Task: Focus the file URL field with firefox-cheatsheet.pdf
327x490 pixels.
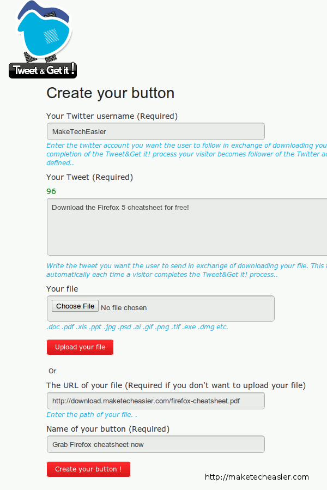Action: click(x=155, y=401)
